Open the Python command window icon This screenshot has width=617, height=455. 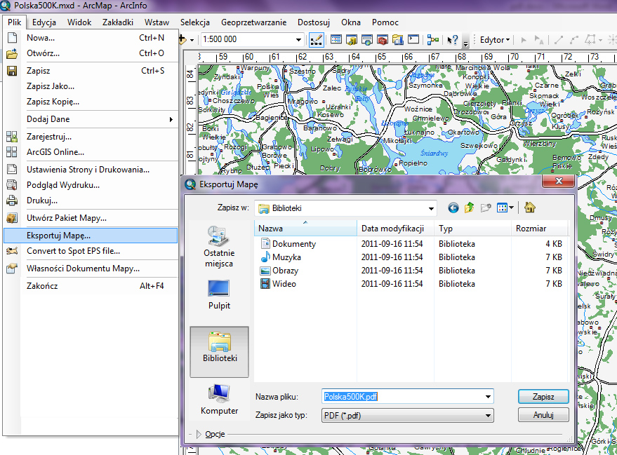(413, 40)
